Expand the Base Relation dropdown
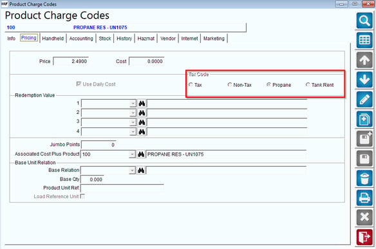 coord(132,171)
